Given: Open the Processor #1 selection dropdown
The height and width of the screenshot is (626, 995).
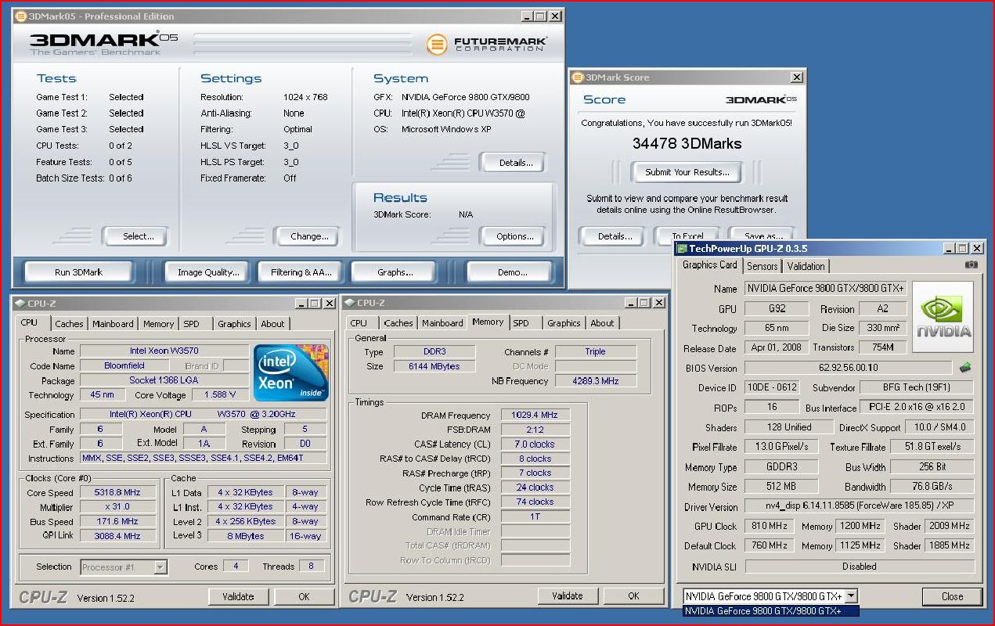Looking at the screenshot, I should [160, 567].
